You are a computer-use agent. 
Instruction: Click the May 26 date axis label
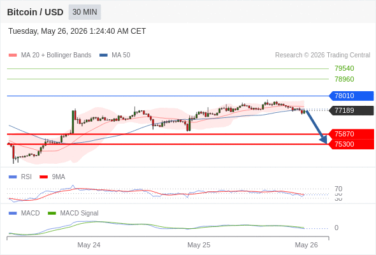(x=307, y=245)
